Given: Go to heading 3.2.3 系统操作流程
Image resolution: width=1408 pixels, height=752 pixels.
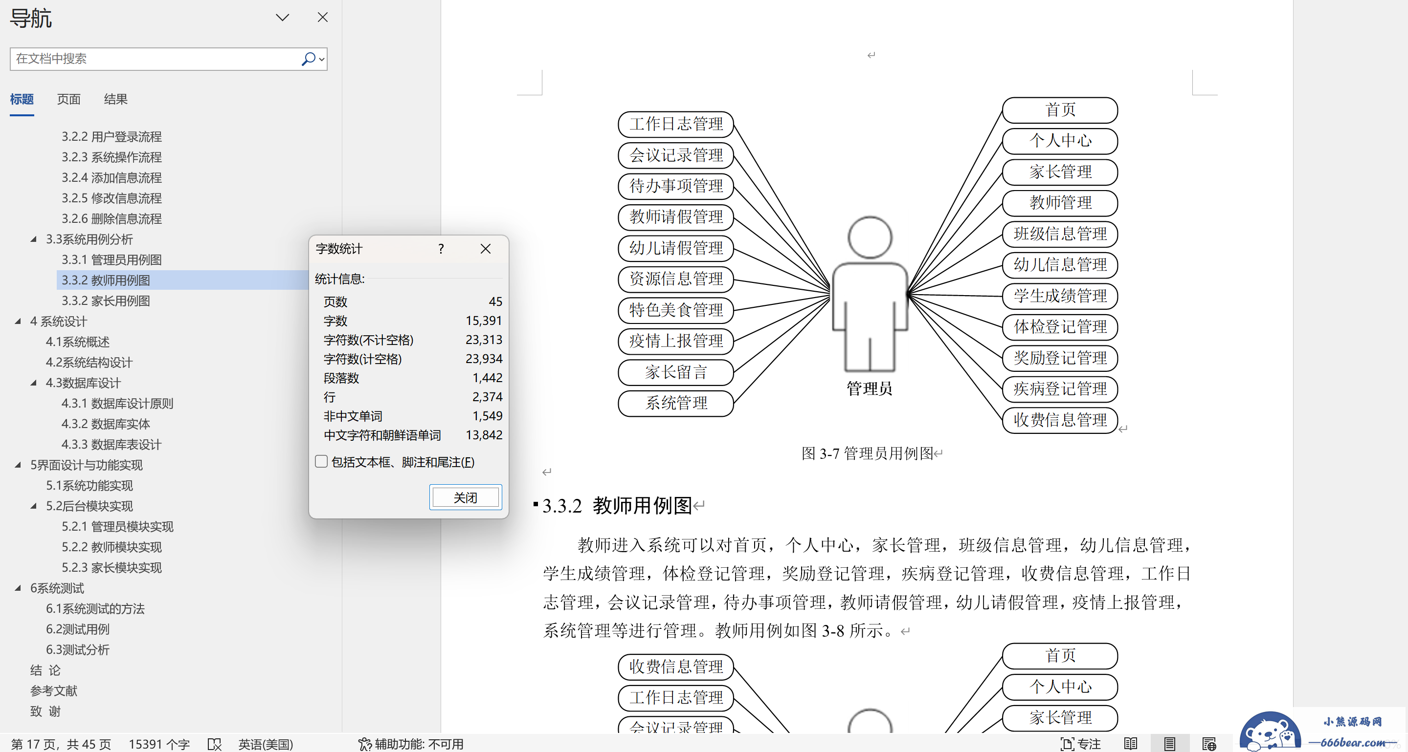Looking at the screenshot, I should click(x=112, y=157).
